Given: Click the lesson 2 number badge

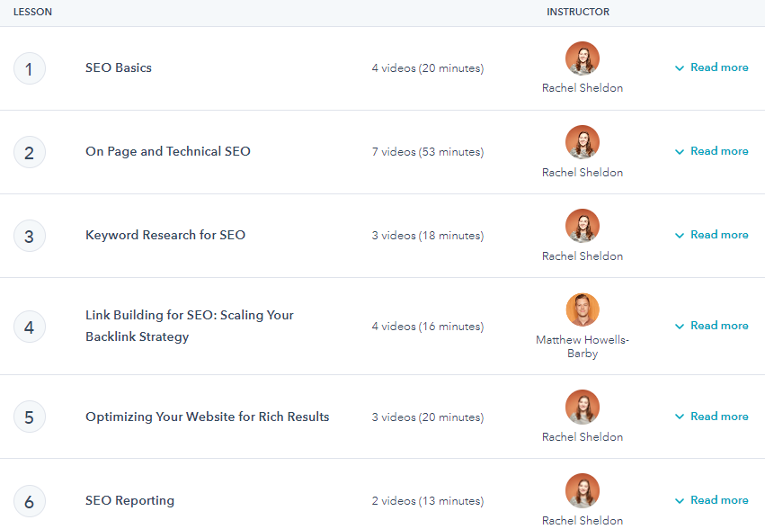Looking at the screenshot, I should coord(30,152).
